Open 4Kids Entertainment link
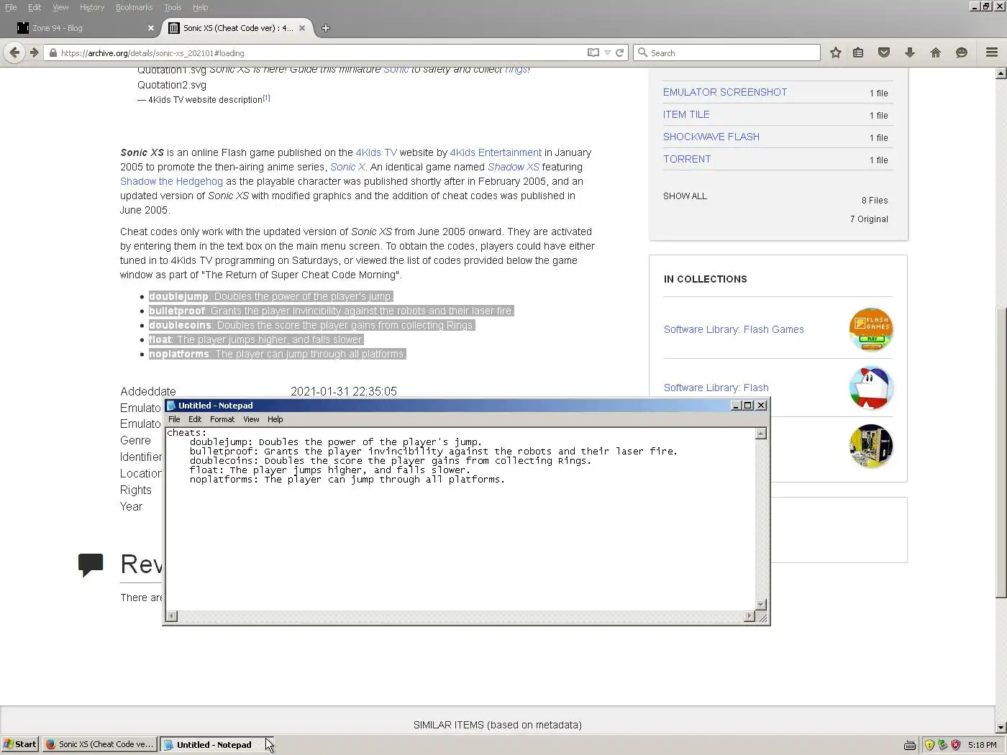Screen dimensions: 1007x755 tap(496, 152)
